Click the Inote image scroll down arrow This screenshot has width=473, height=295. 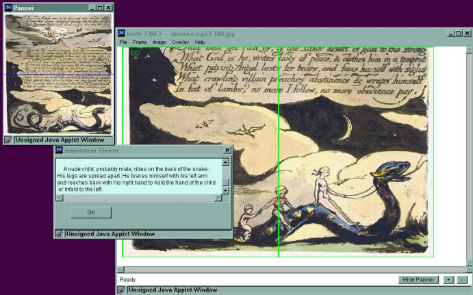[469, 263]
